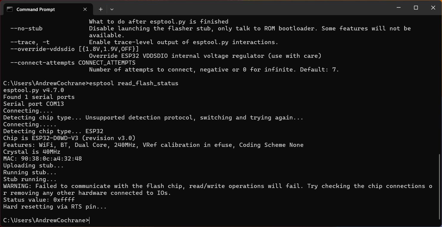
Task: Click the MAC address line
Action: (42, 159)
